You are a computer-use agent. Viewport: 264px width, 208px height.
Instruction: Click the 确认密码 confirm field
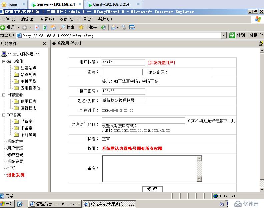coord(191,72)
